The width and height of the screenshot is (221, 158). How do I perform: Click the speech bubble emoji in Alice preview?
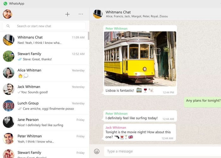click(26, 76)
